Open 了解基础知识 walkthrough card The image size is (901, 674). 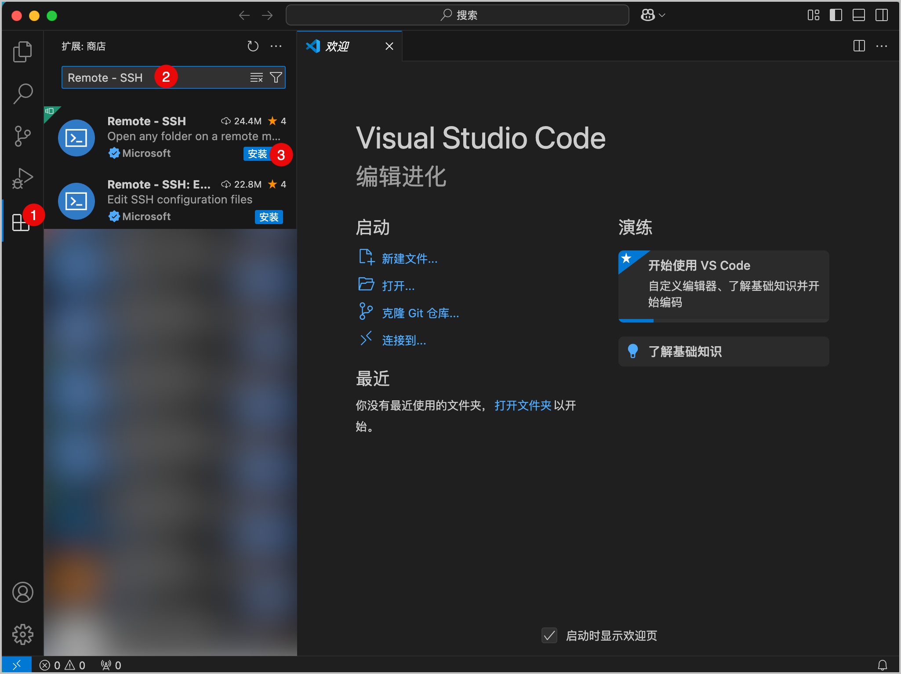[723, 351]
